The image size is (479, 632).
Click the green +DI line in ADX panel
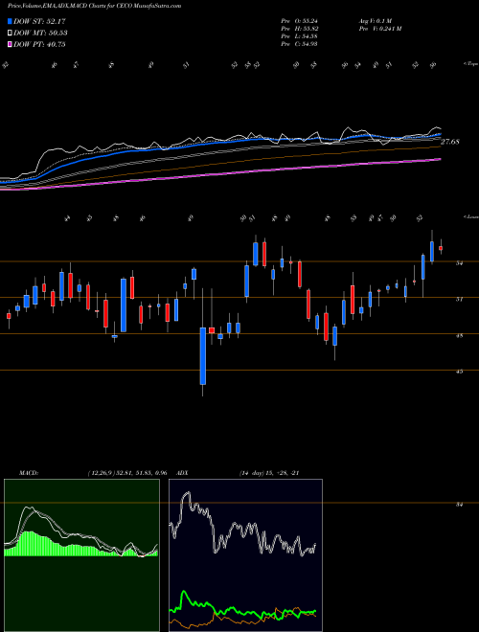click(242, 611)
